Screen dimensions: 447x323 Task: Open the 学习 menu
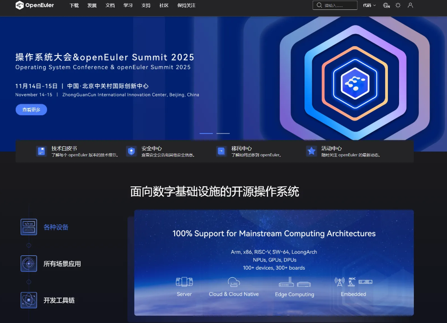click(128, 5)
